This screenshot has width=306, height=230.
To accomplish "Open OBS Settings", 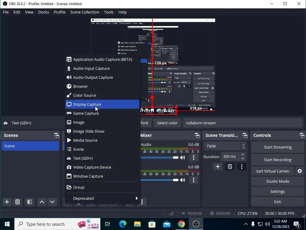I will (278, 191).
